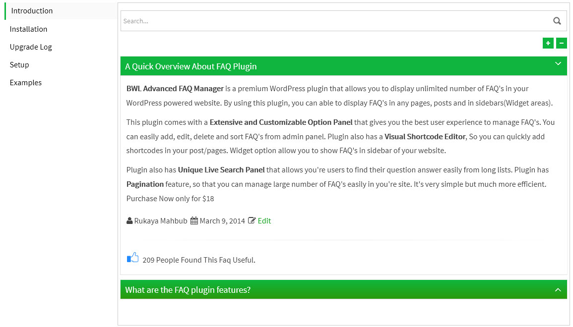Click author name Rukaya Mahbub
Viewport: 573px width, 327px height.
coord(161,221)
